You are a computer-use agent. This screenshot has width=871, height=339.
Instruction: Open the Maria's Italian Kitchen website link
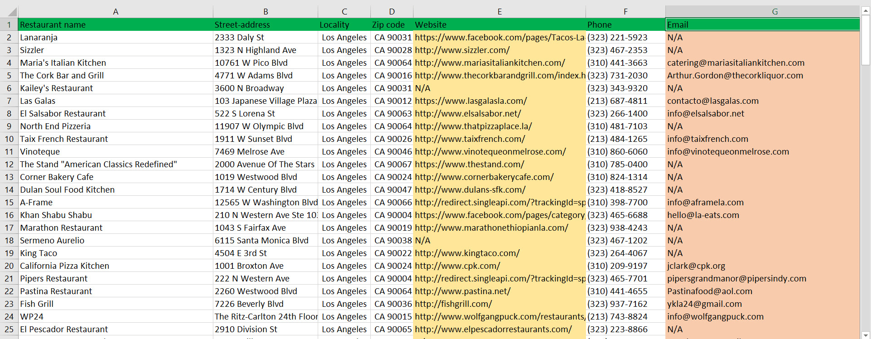coord(490,63)
